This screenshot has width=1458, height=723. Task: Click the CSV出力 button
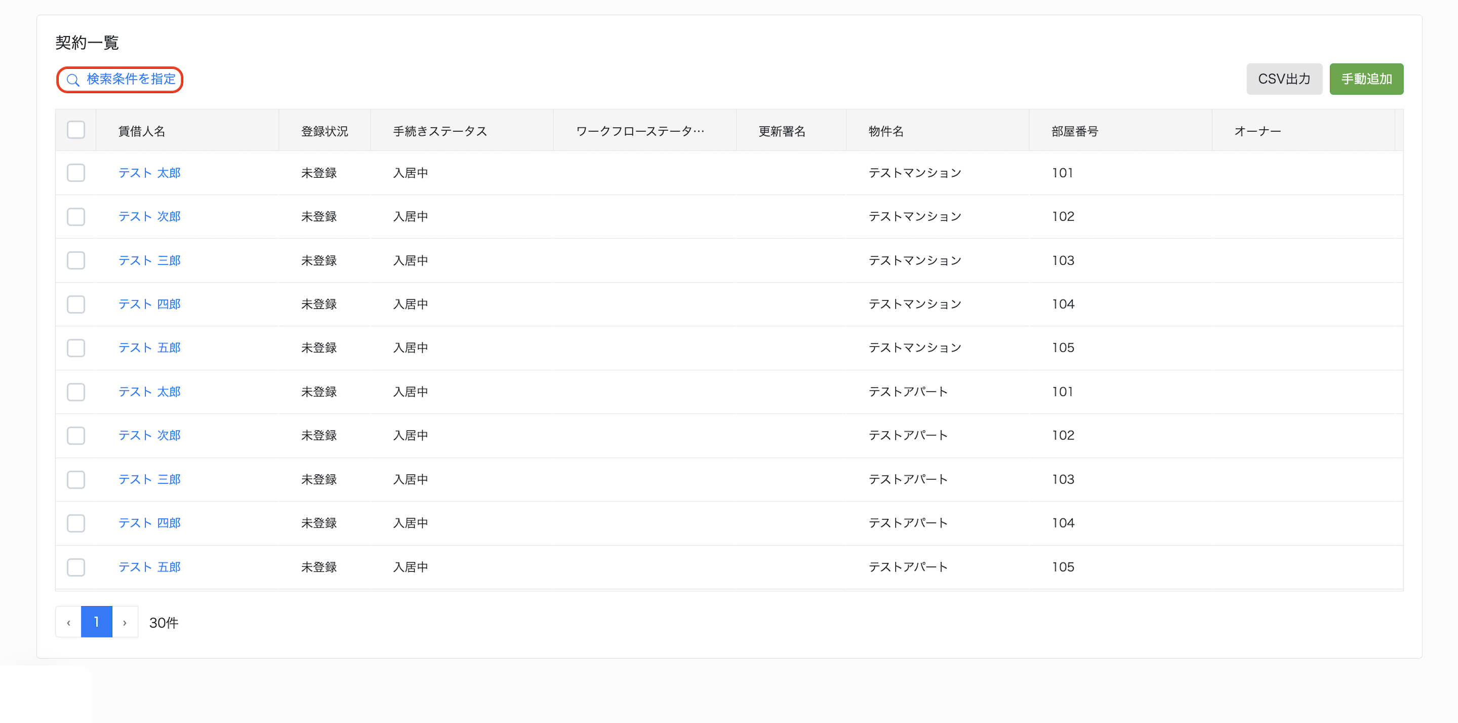pyautogui.click(x=1284, y=78)
